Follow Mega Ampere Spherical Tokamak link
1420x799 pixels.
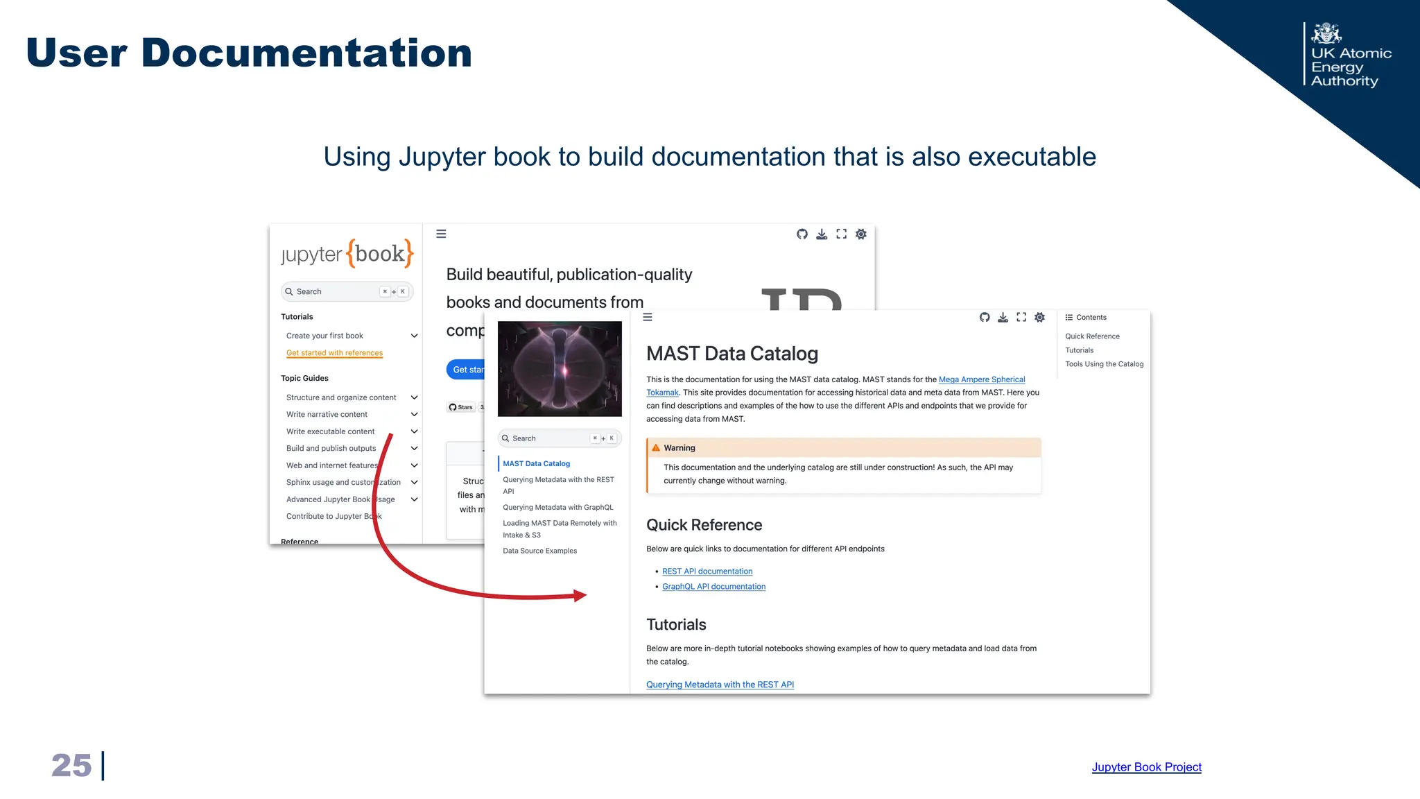pos(981,379)
